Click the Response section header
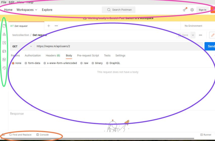The width and height of the screenshot is (215, 141). (17, 114)
